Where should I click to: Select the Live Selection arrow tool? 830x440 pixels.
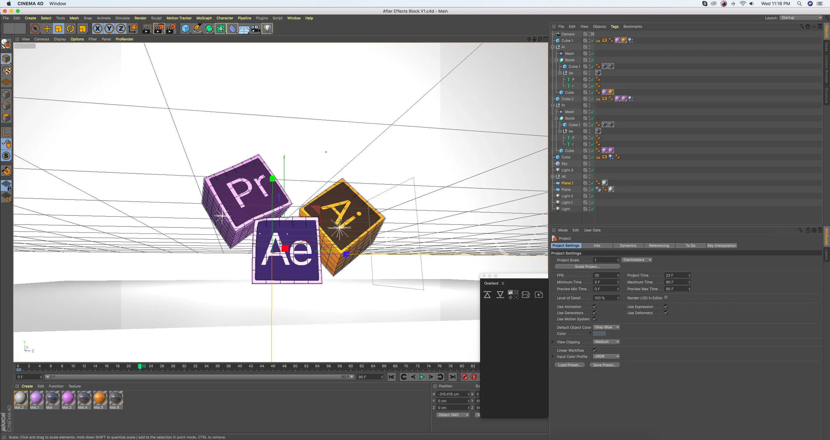[x=35, y=29]
